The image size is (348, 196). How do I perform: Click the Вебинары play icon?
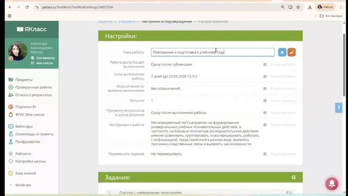[11, 126]
